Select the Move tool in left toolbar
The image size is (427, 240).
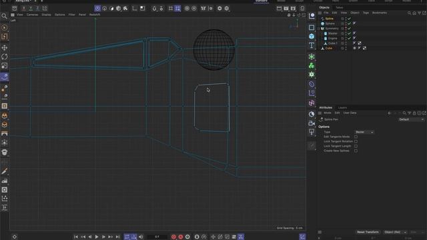(x=5, y=48)
